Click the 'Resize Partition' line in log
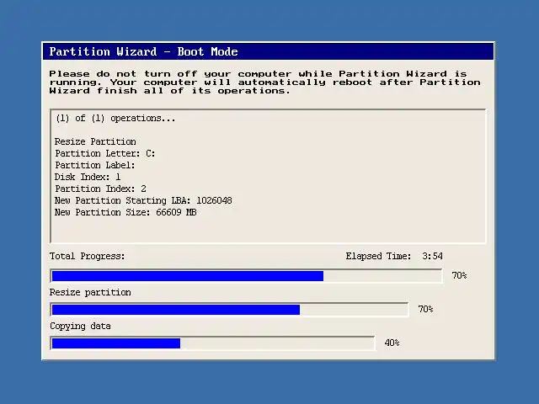539x404 pixels. click(x=95, y=141)
